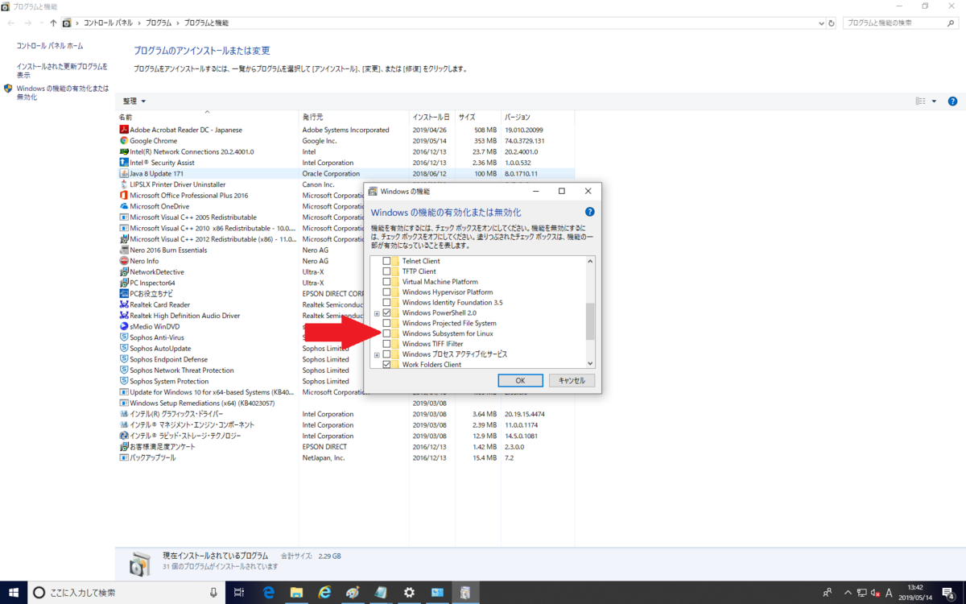
Task: Expand the Windows PowerShell 2.0 tree node
Action: tap(377, 312)
